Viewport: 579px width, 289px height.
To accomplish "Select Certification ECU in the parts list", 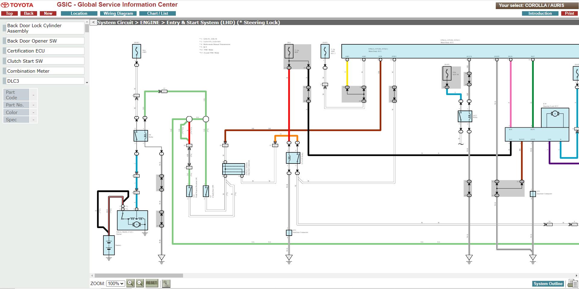I will 45,51.
